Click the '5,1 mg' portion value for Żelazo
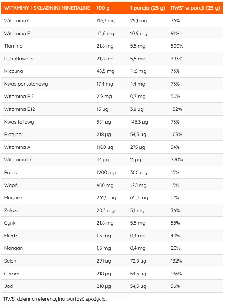 (137, 210)
